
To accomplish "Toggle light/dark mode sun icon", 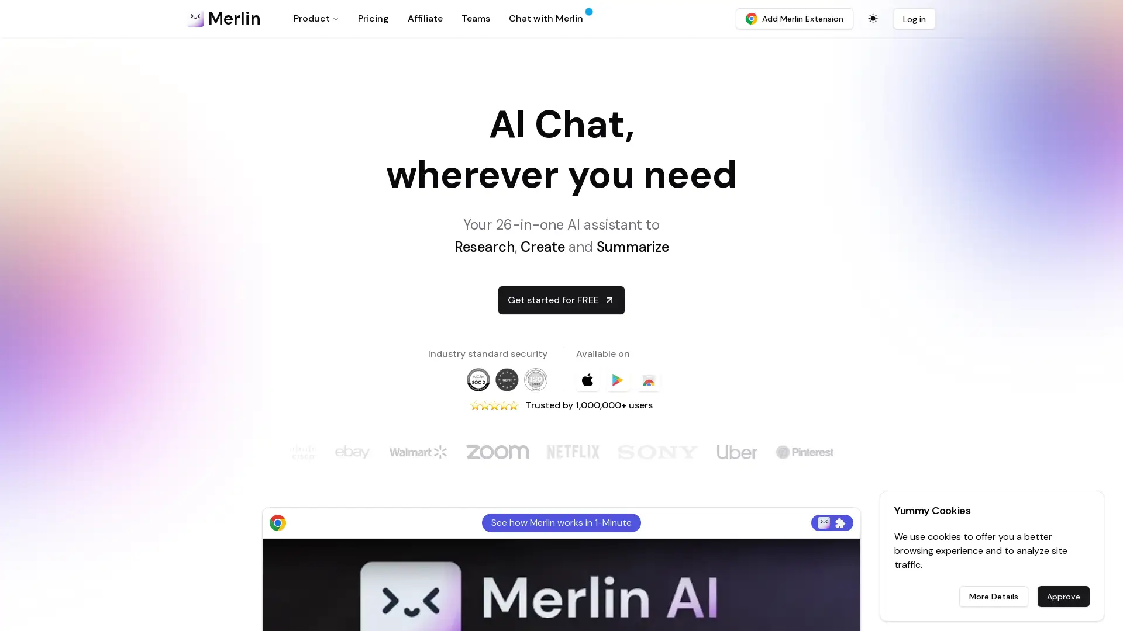I will 873,19.
